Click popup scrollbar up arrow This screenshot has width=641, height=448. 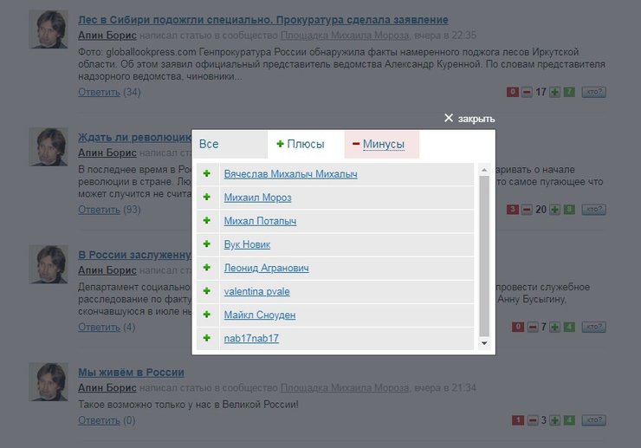484,169
